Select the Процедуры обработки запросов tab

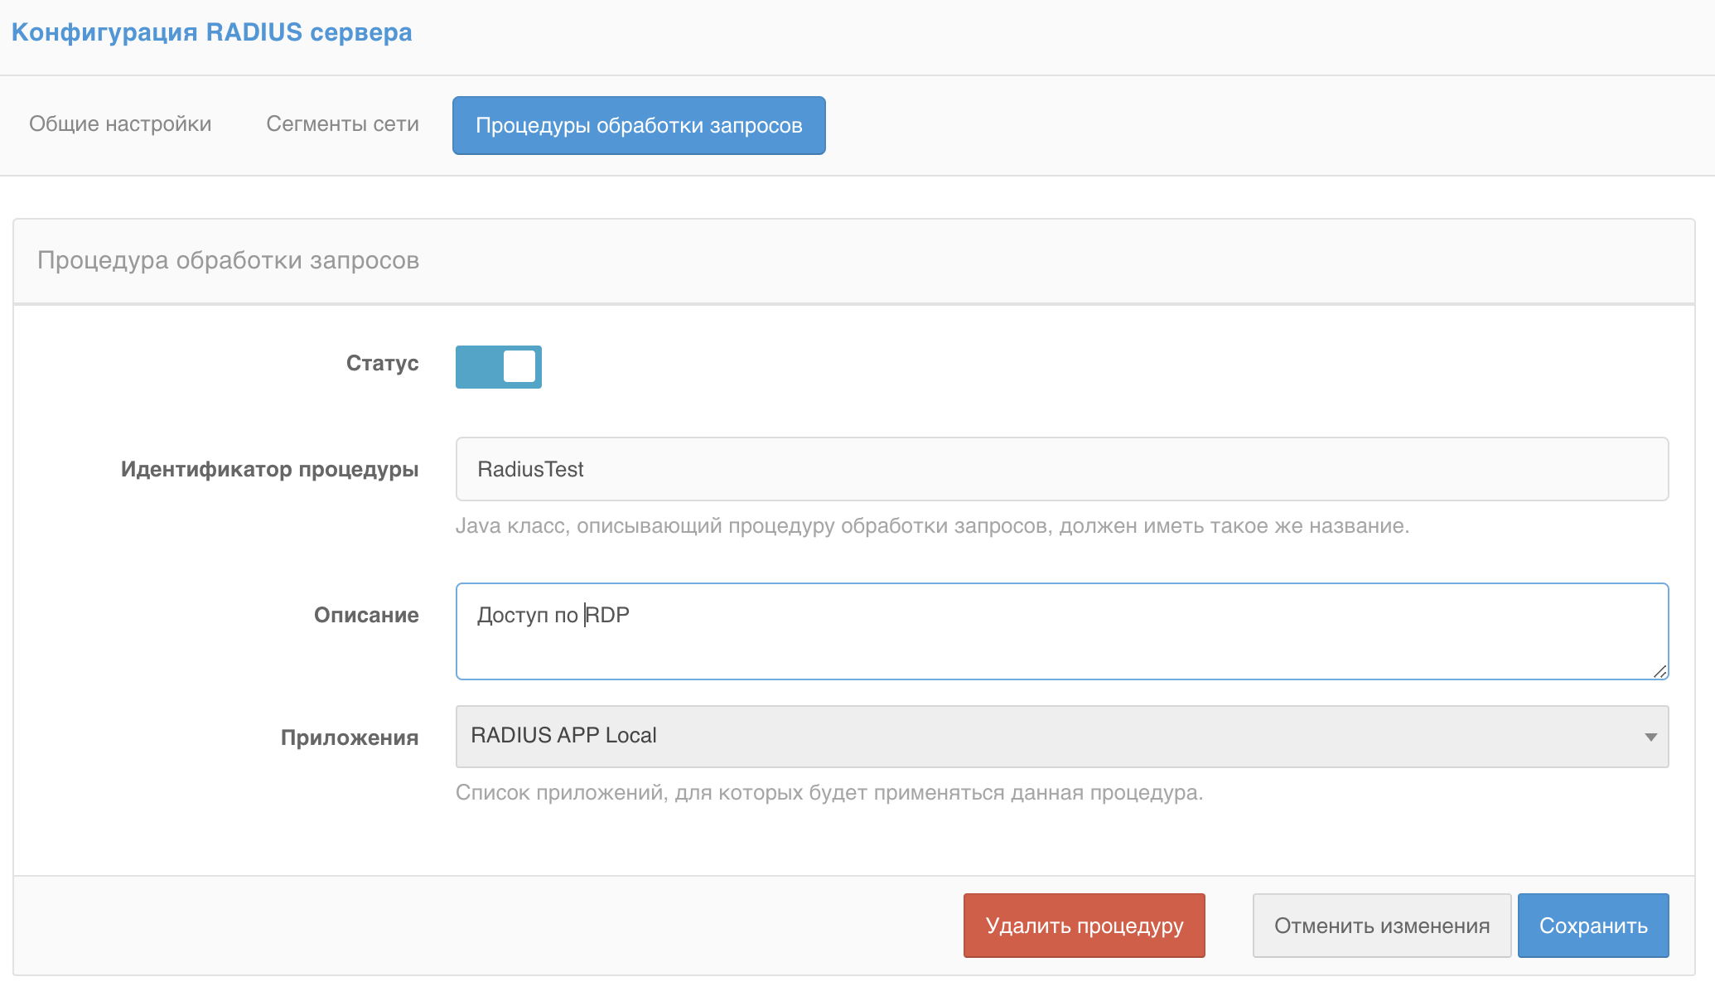point(638,125)
